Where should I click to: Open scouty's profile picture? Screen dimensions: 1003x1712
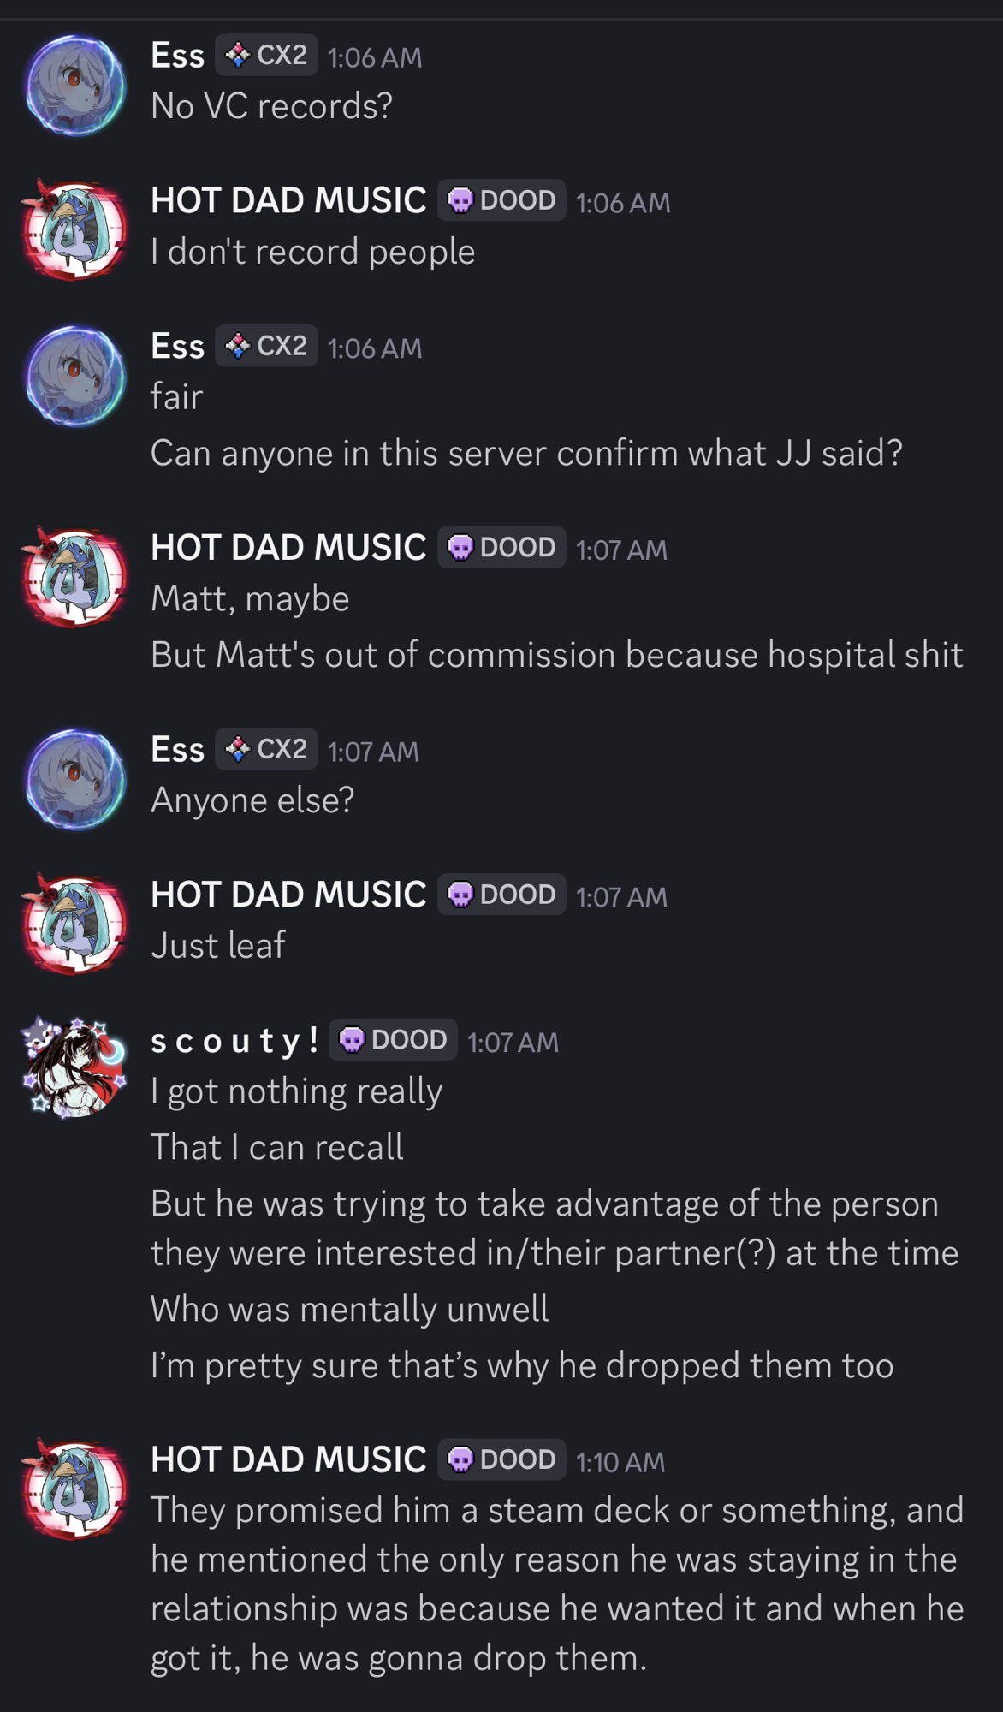(75, 1067)
